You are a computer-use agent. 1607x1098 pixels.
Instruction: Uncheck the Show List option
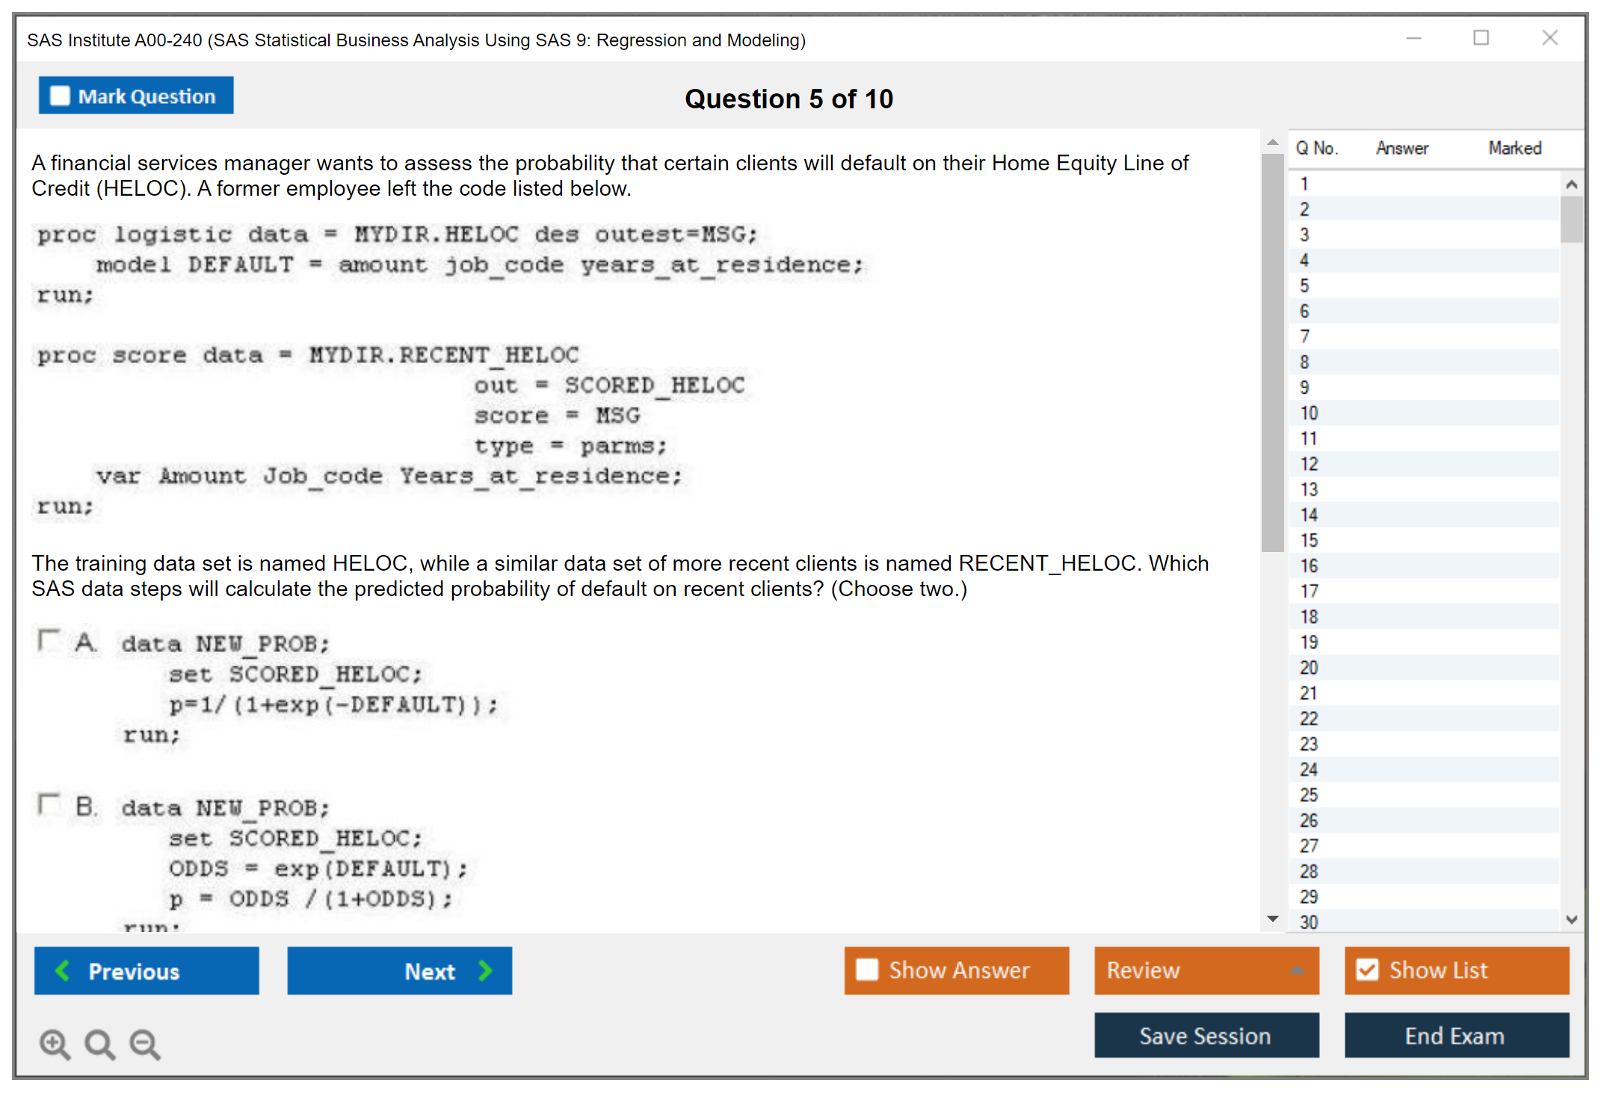[x=1367, y=970]
